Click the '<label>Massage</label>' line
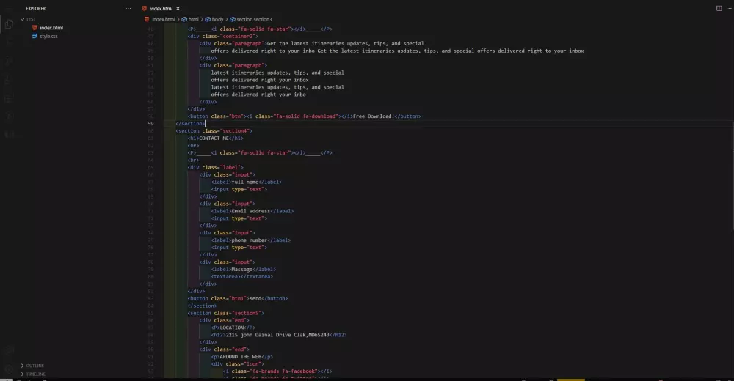 tap(244, 270)
